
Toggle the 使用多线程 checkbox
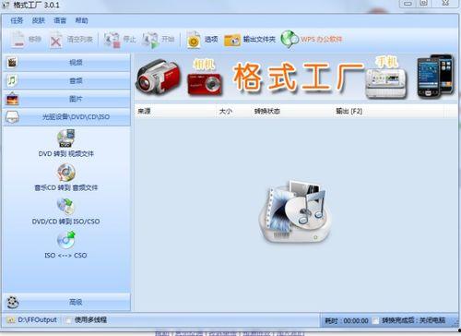click(x=68, y=320)
